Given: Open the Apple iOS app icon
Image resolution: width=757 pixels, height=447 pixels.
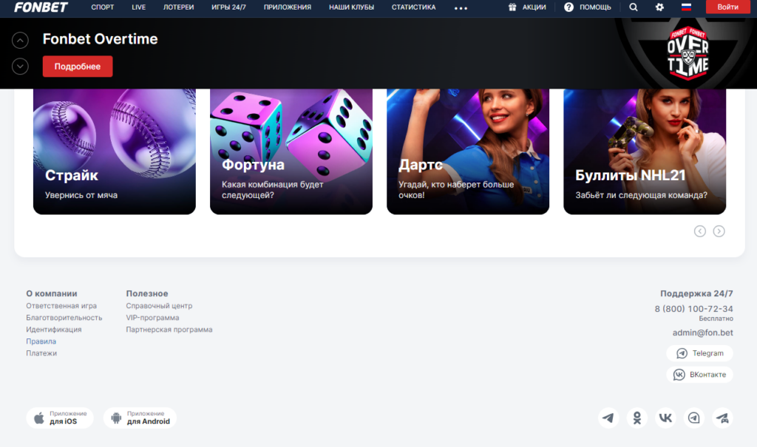Looking at the screenshot, I should click(x=39, y=418).
